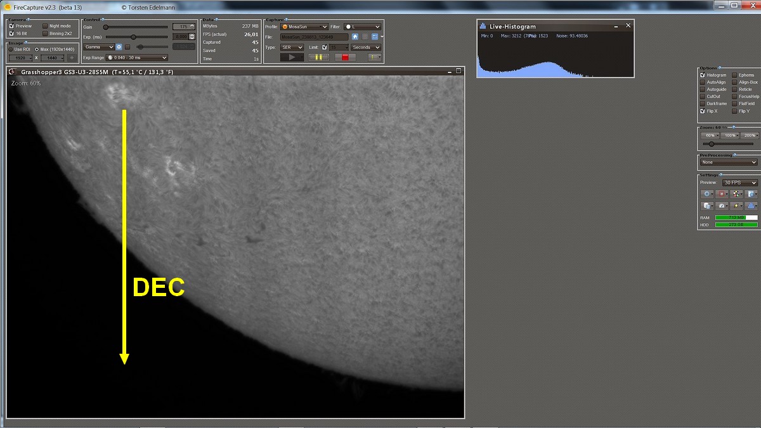Enable the Flip Y checkbox
This screenshot has width=761, height=428.
click(x=734, y=111)
